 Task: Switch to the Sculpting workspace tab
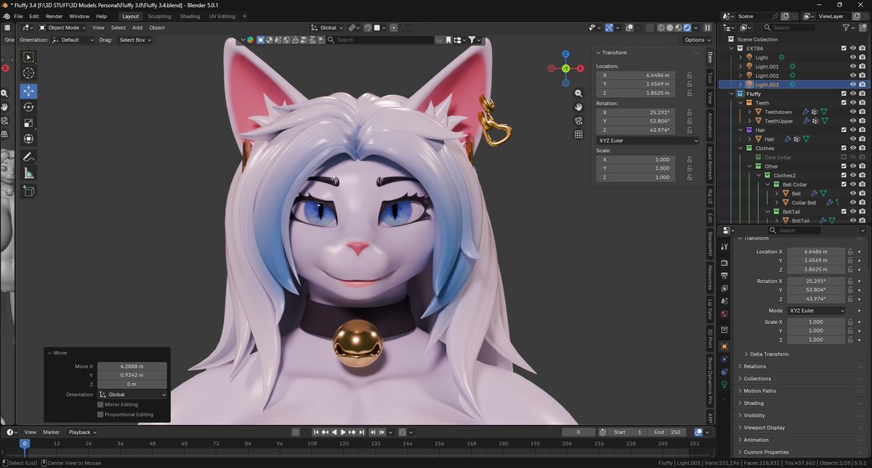click(158, 16)
